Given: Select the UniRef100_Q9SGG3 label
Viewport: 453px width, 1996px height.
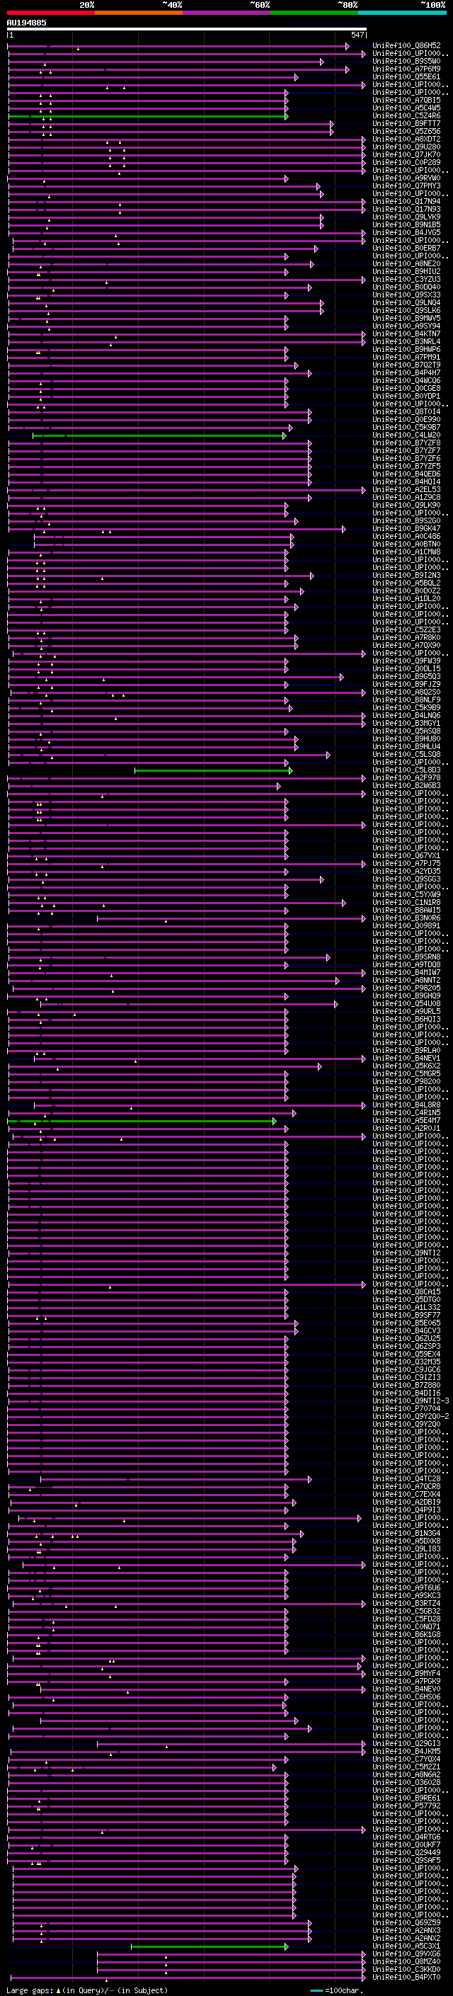Looking at the screenshot, I should 406,879.
